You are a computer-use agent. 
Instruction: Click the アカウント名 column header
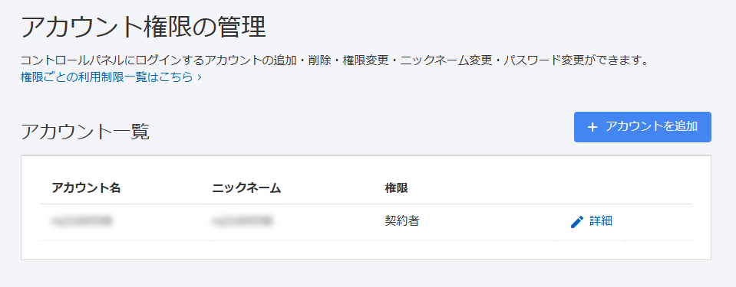87,188
